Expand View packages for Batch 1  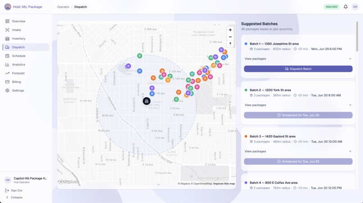[x=298, y=59]
